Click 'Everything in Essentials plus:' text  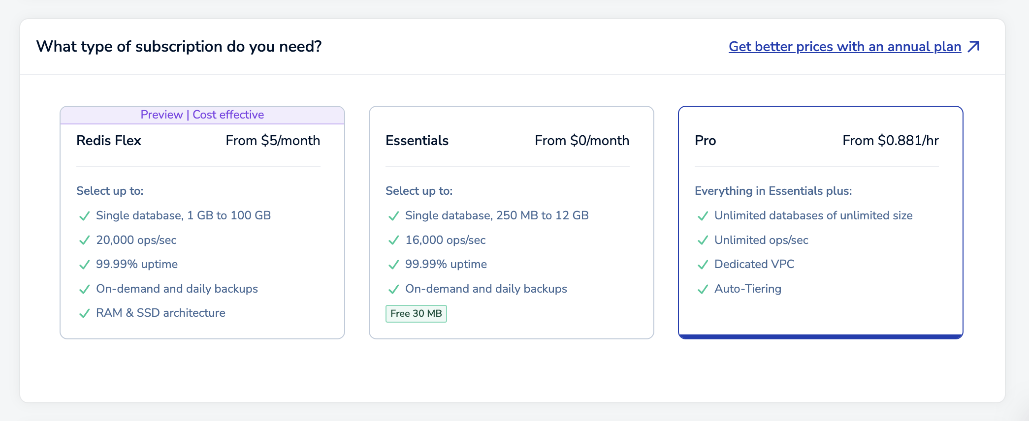pos(773,191)
